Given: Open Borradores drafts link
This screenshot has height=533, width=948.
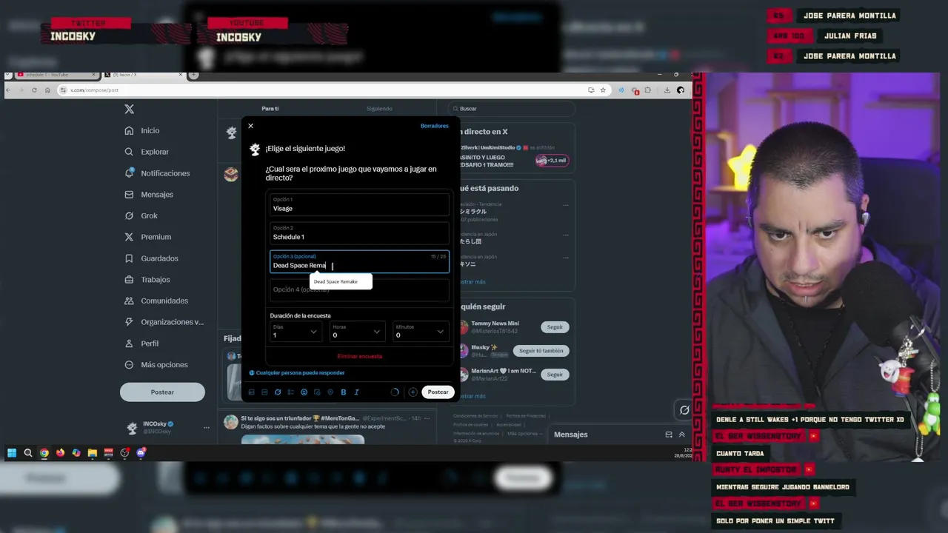Looking at the screenshot, I should pyautogui.click(x=435, y=126).
